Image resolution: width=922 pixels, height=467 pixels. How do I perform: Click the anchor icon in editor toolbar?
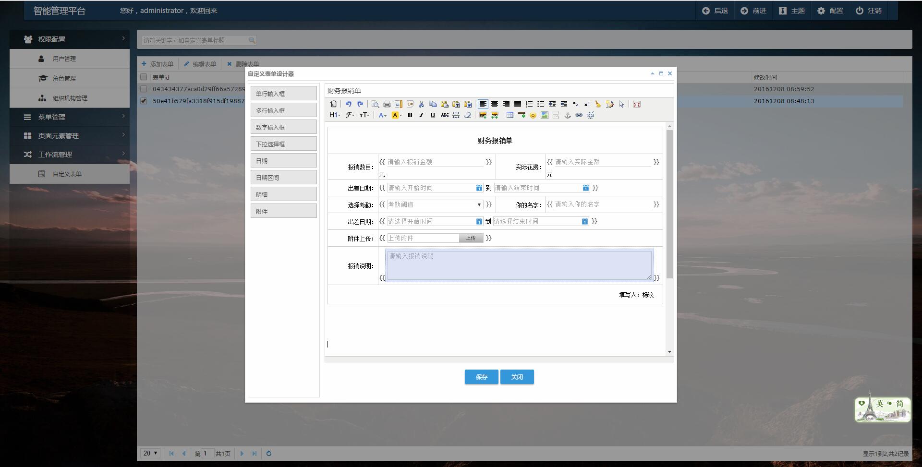(568, 115)
